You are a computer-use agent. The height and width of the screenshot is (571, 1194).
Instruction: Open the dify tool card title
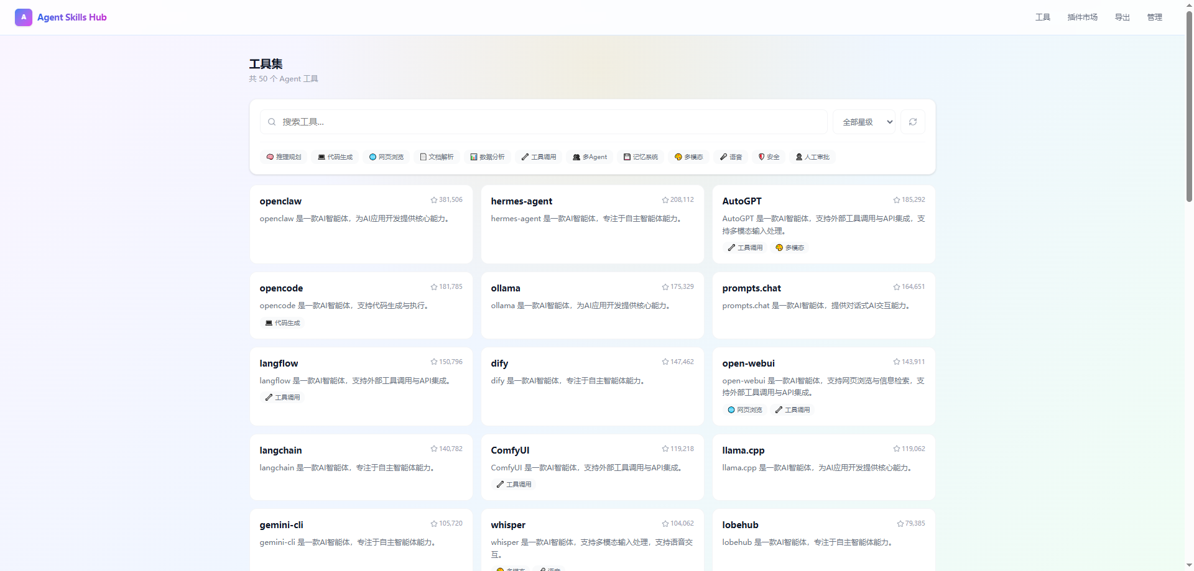coord(499,363)
